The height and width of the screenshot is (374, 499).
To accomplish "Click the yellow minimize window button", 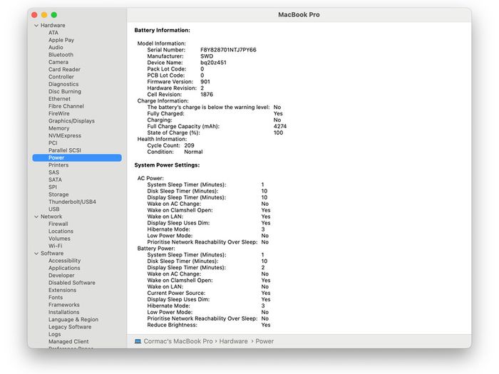I will (x=44, y=15).
